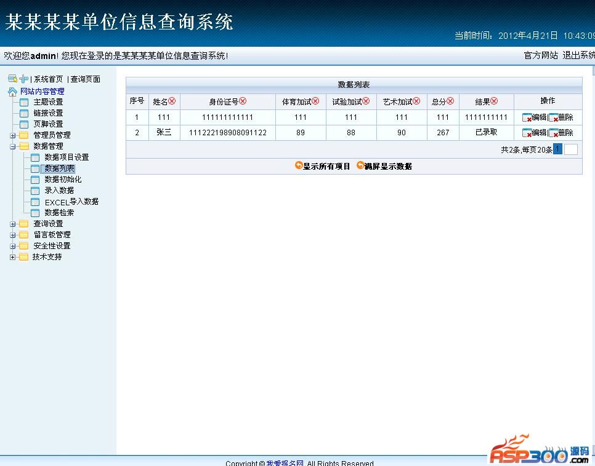The image size is (595, 466).
Task: Hide the 总分 column via its red X
Action: point(450,101)
